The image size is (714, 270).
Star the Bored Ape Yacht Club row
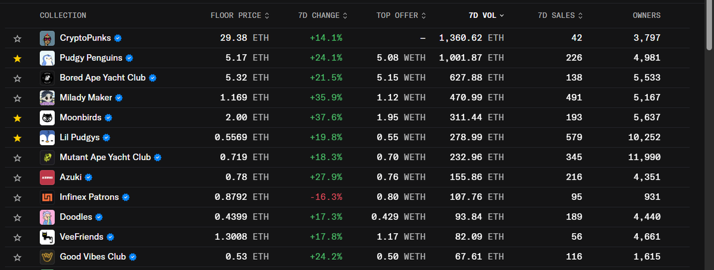(x=17, y=79)
